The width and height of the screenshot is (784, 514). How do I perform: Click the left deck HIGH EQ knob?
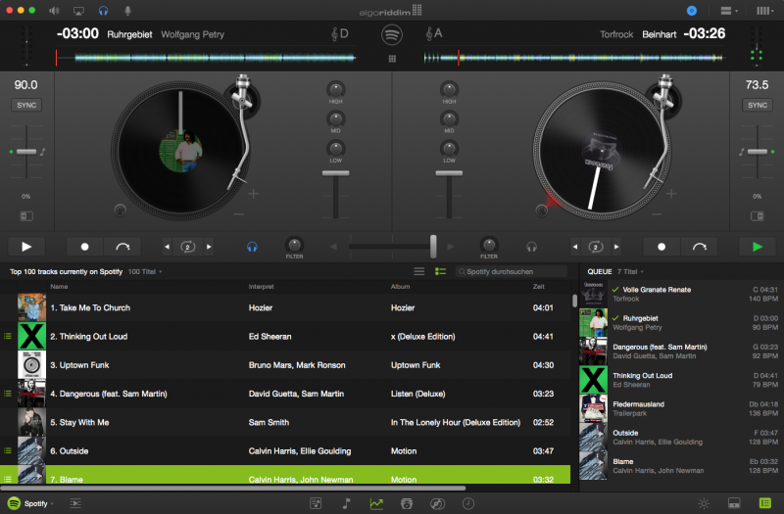pyautogui.click(x=335, y=89)
